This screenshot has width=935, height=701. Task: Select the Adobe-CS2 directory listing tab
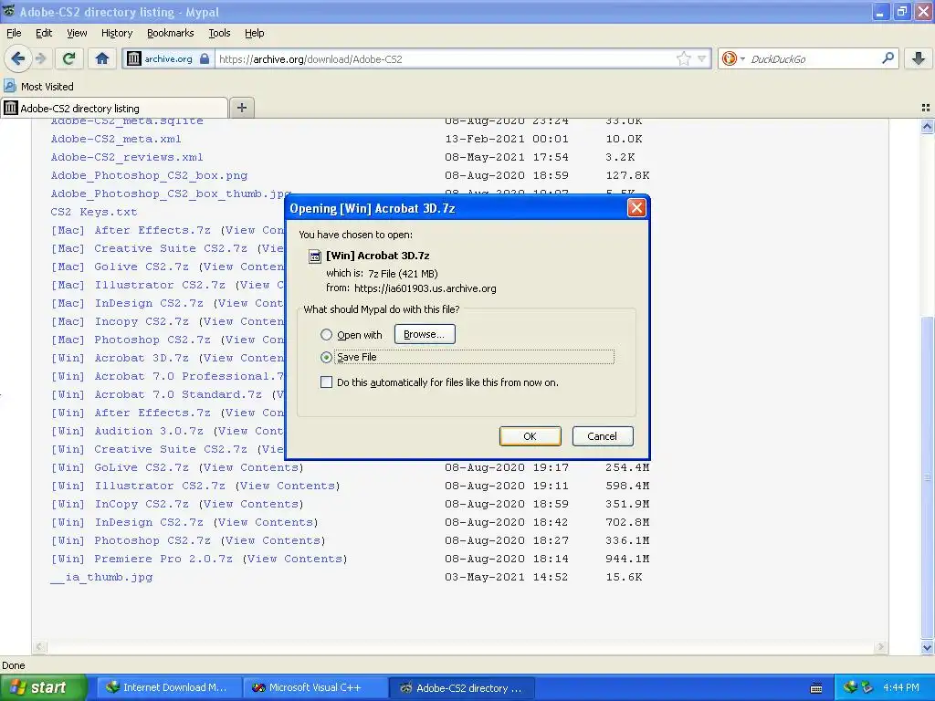(x=114, y=108)
